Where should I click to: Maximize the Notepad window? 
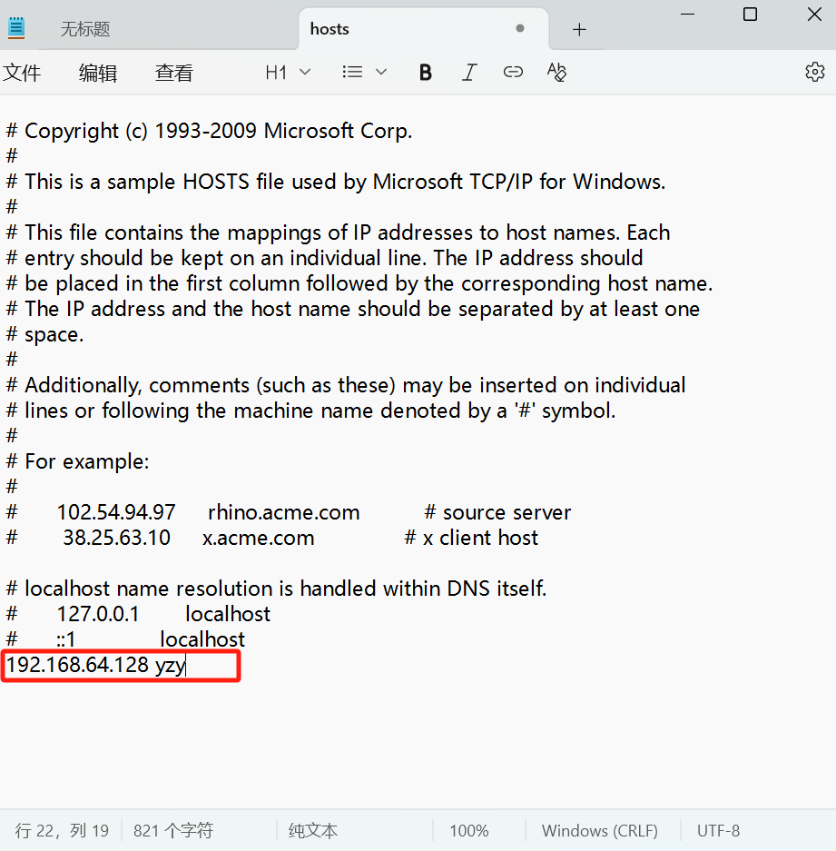750,15
